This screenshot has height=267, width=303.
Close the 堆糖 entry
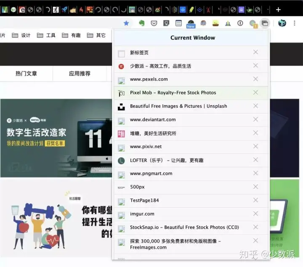point(255,133)
